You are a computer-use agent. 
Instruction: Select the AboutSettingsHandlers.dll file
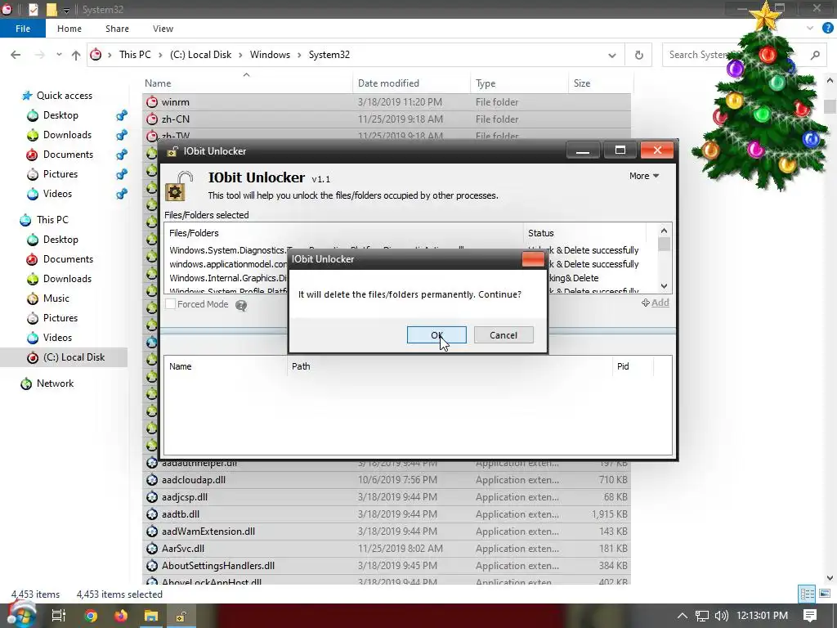click(x=387, y=566)
